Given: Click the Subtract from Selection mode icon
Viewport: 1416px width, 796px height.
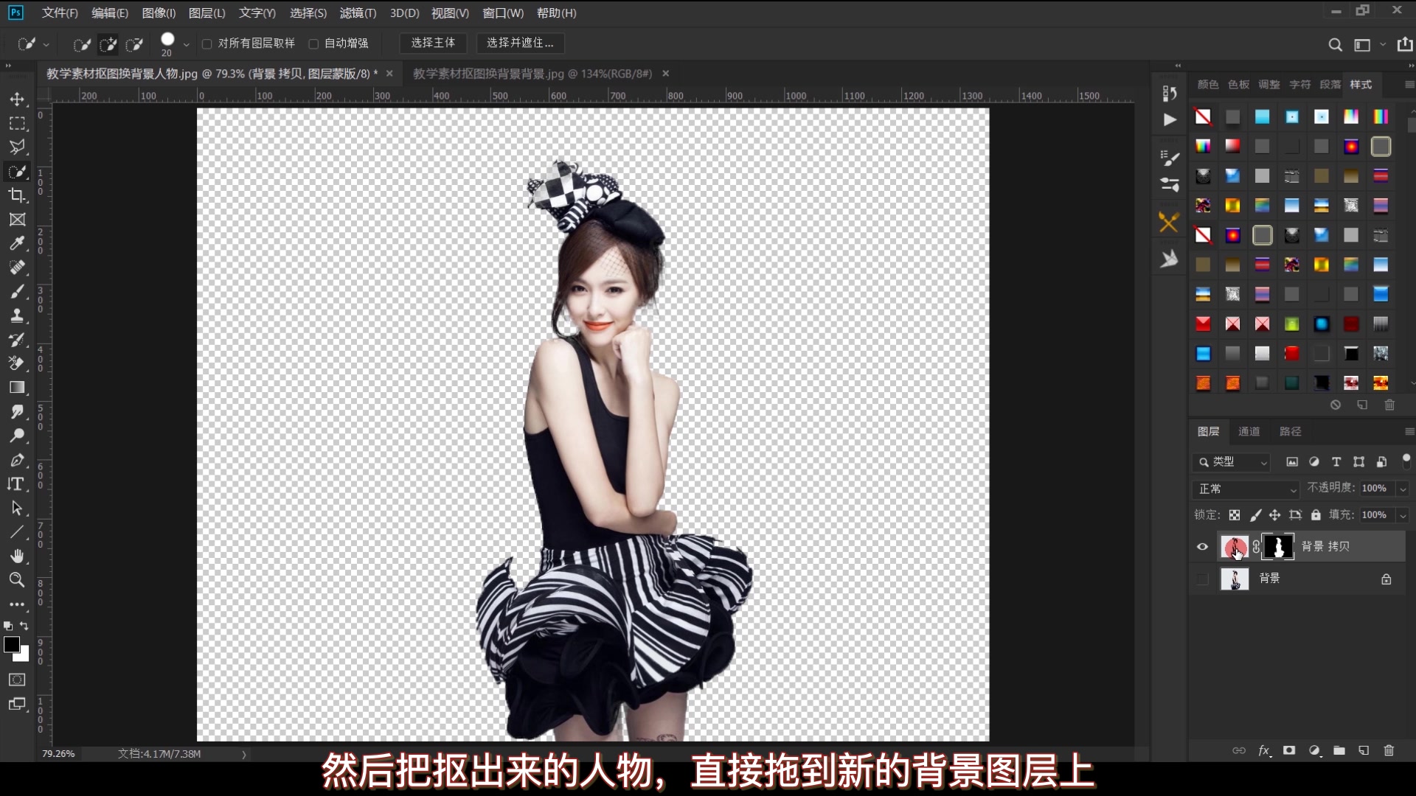Looking at the screenshot, I should pyautogui.click(x=134, y=44).
